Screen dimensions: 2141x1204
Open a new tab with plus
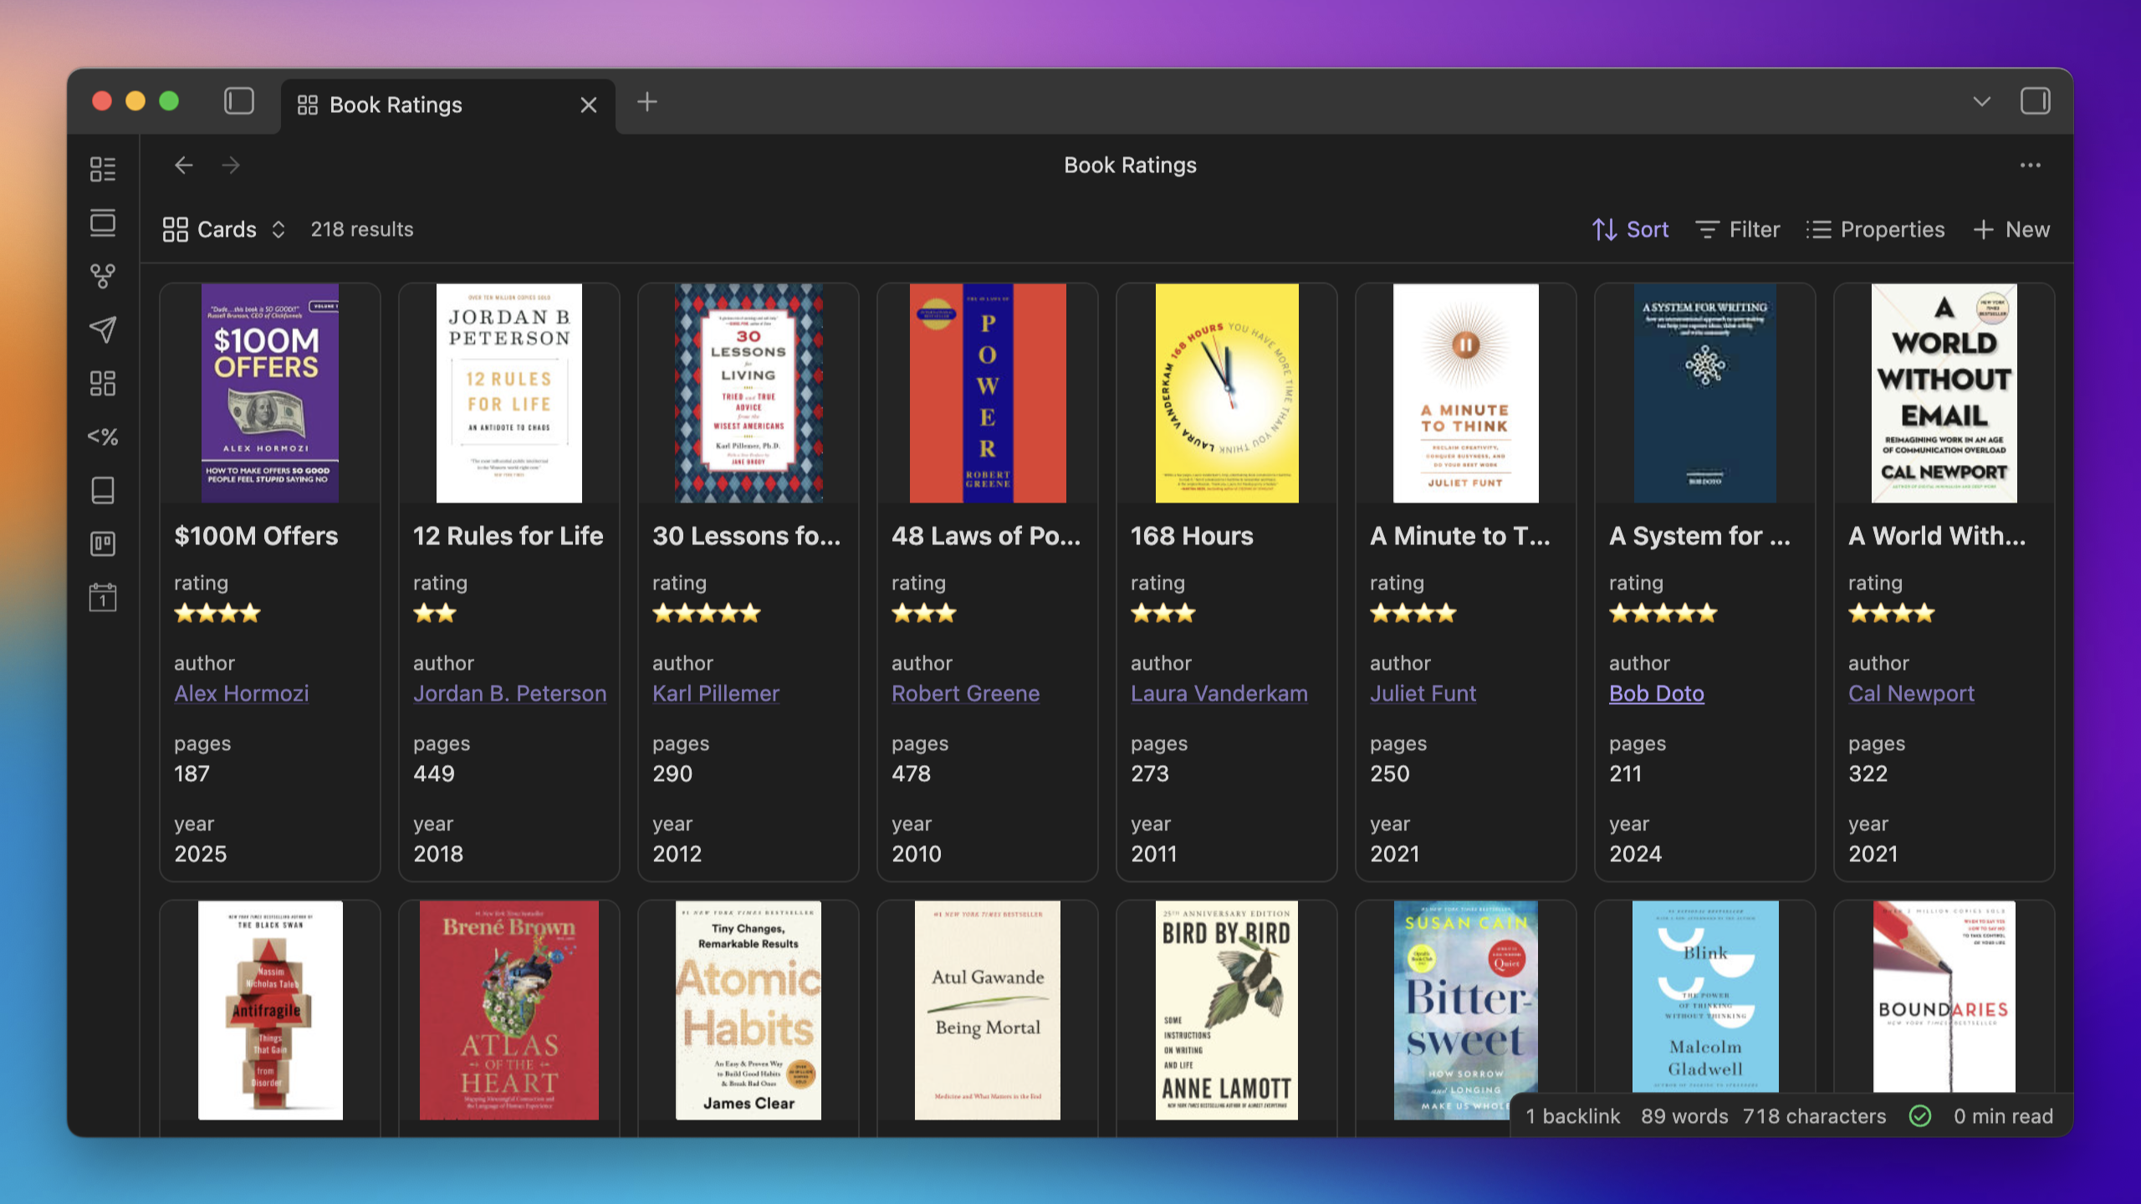(x=646, y=102)
